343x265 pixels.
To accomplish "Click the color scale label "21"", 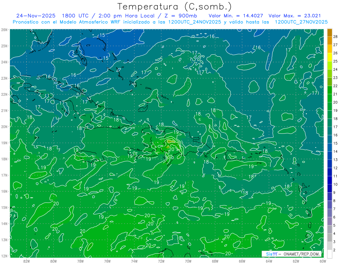I will (335, 94).
